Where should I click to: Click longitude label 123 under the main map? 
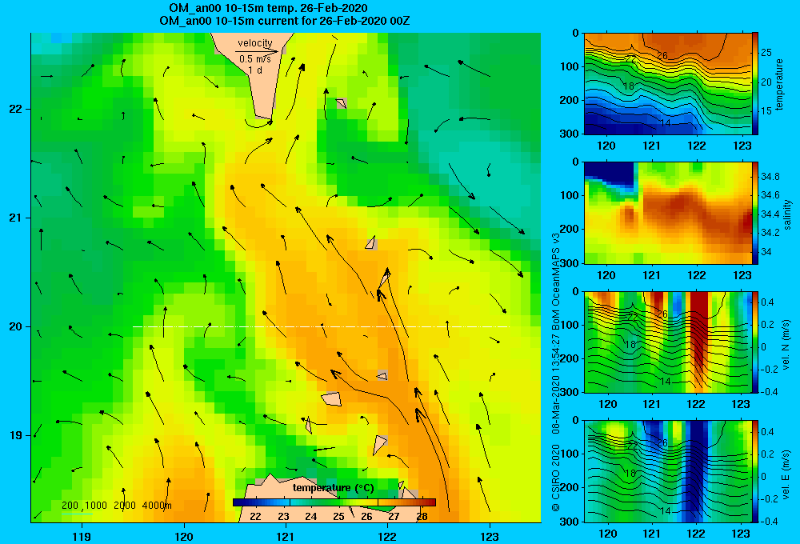[490, 536]
